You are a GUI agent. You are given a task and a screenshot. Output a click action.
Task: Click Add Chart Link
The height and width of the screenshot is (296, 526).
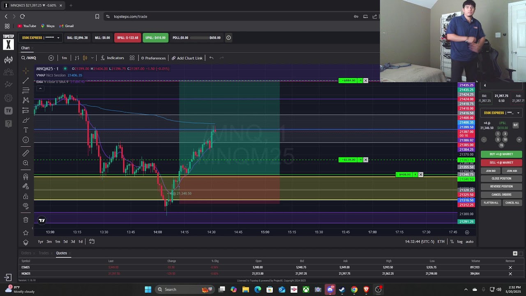(x=187, y=58)
